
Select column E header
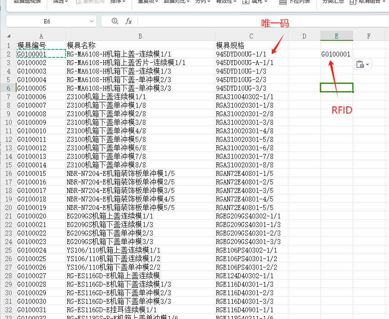pos(336,36)
